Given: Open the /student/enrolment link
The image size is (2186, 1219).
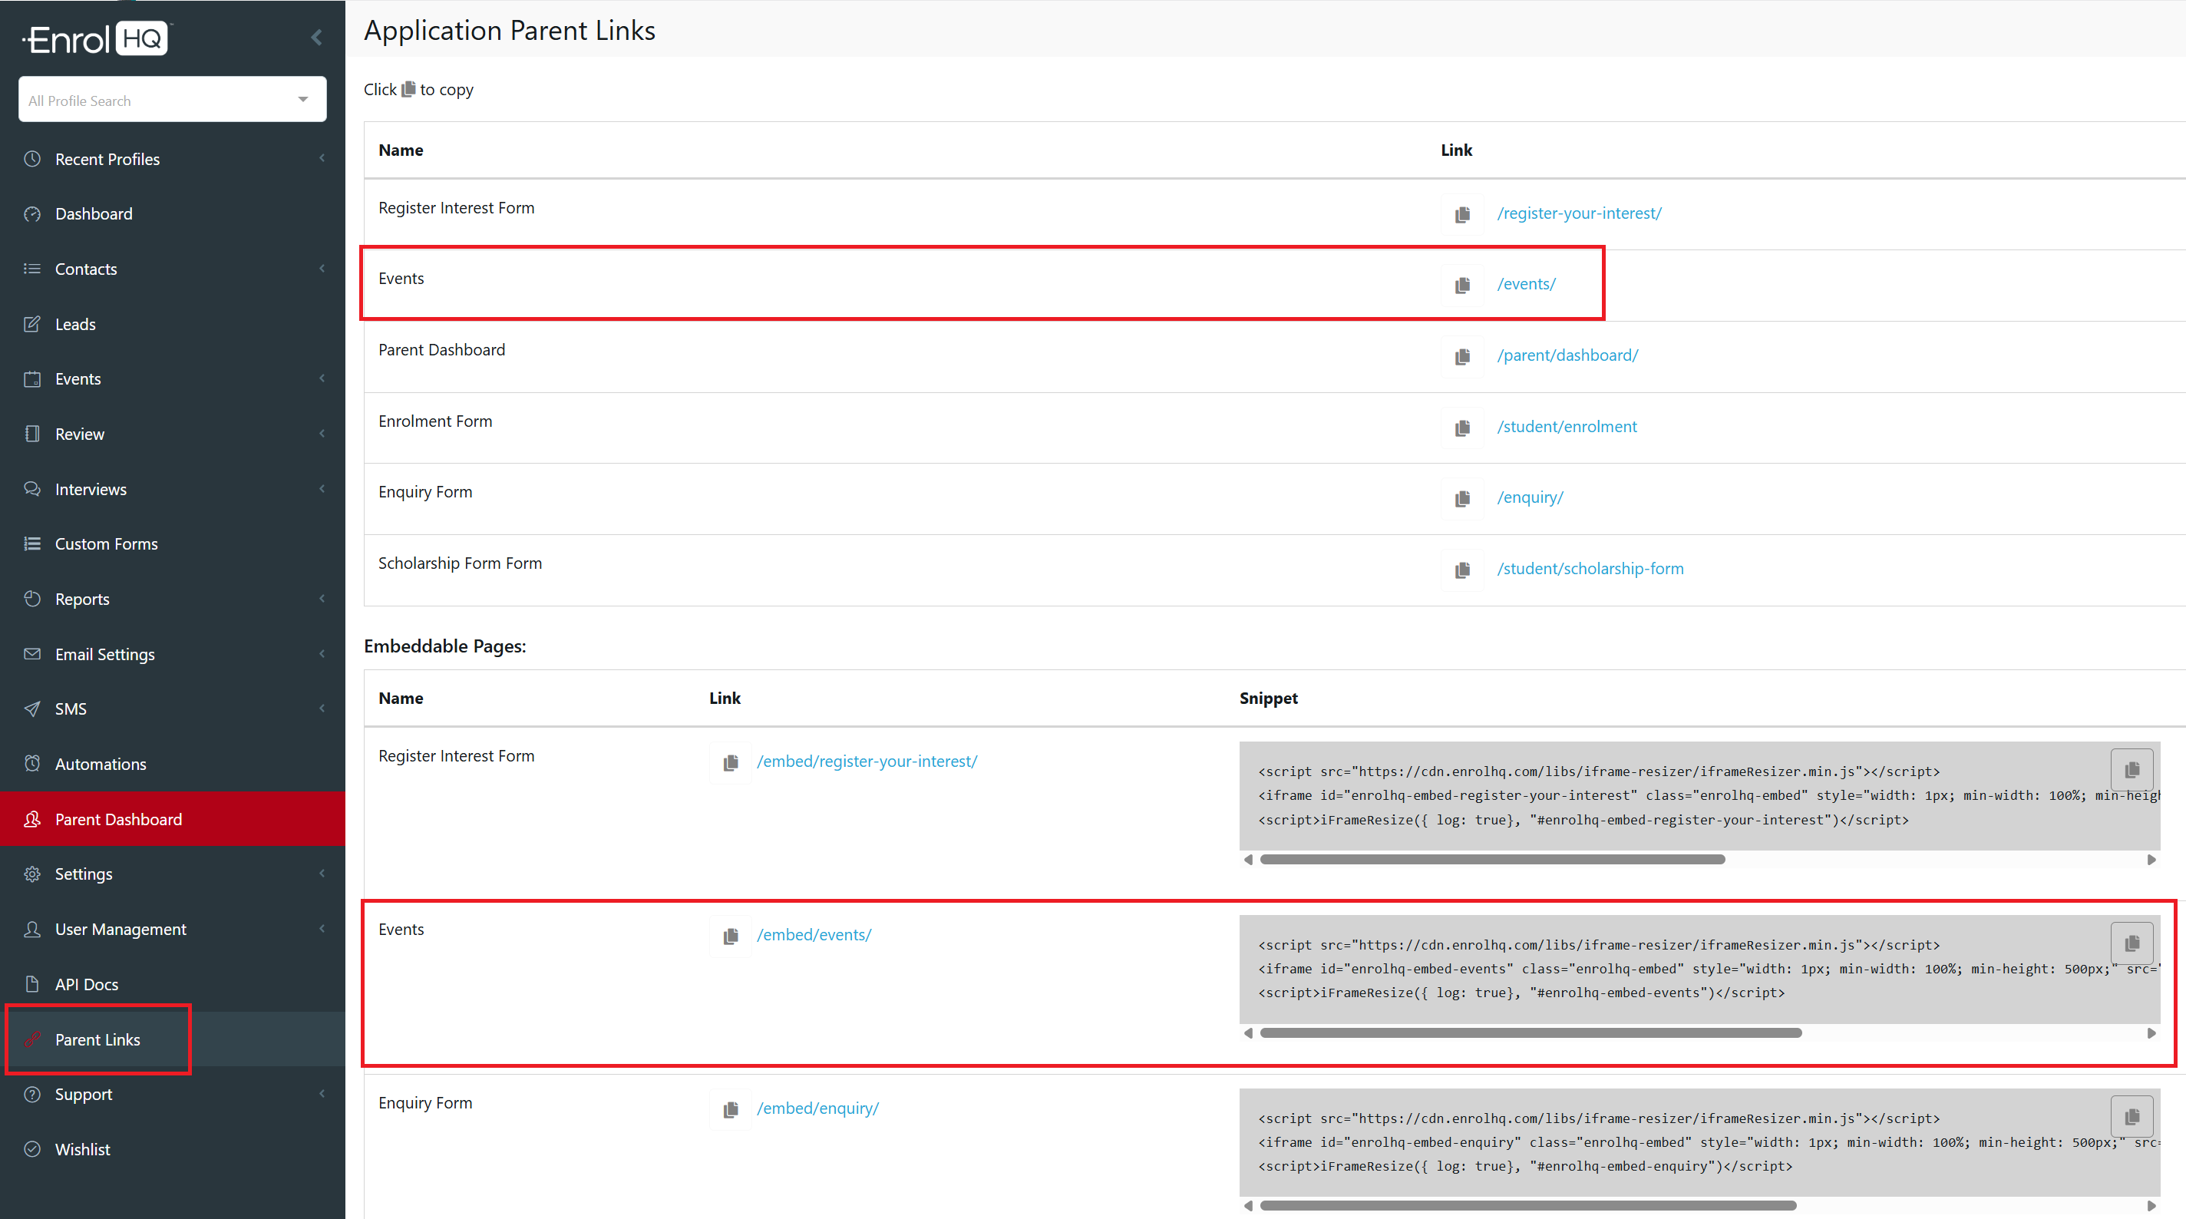Looking at the screenshot, I should click(x=1567, y=427).
